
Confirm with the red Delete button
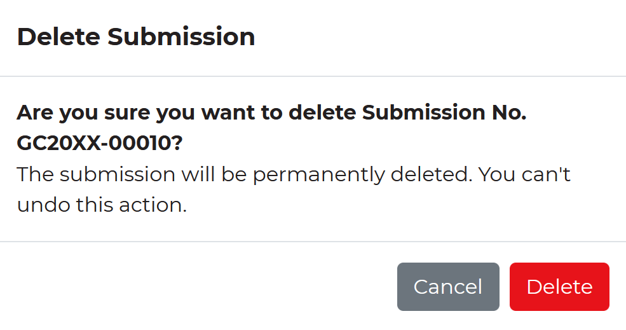click(x=559, y=287)
